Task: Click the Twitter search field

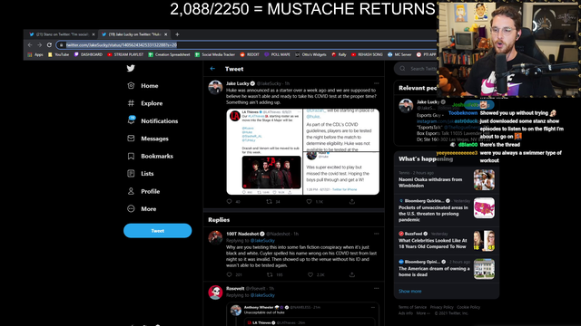Action: click(x=417, y=69)
